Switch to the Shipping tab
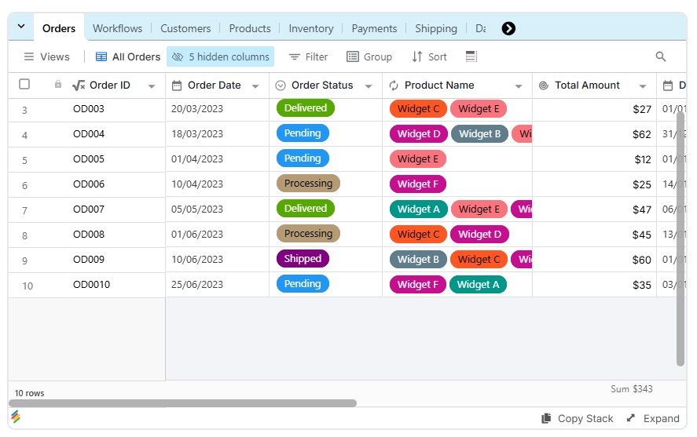This screenshot has width=697, height=437. 436,28
